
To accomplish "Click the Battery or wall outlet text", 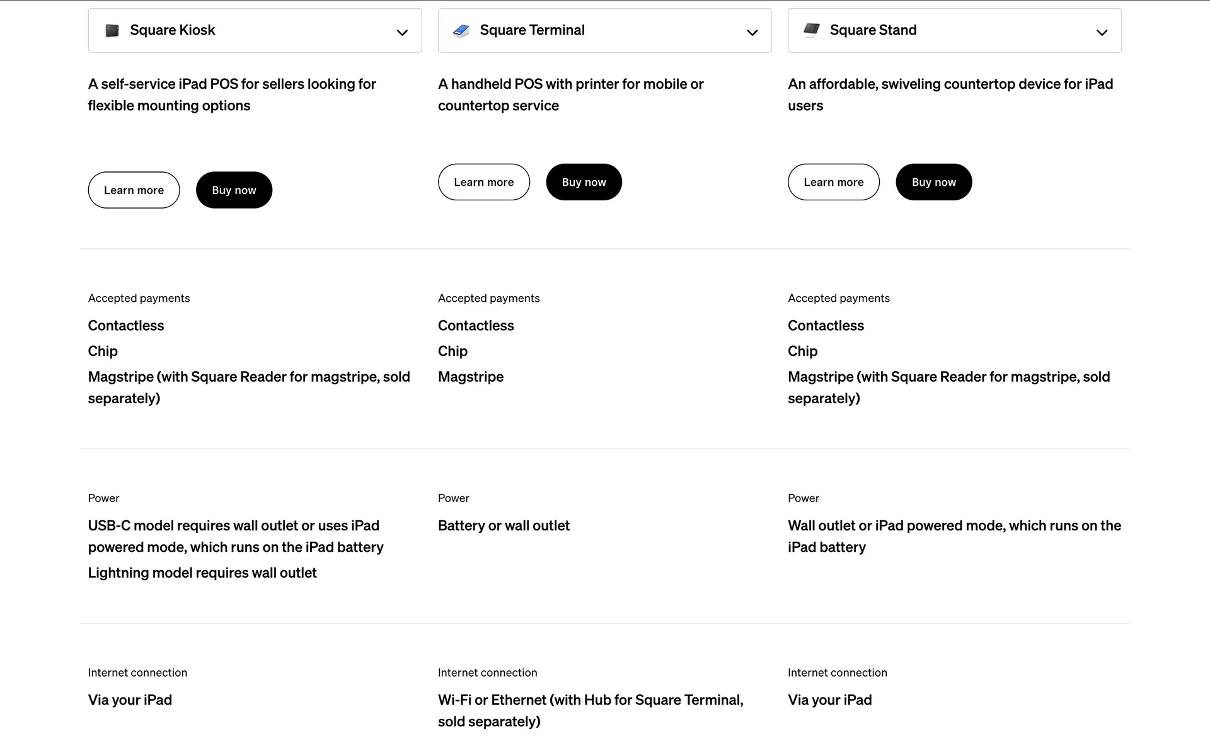I will pyautogui.click(x=504, y=526).
